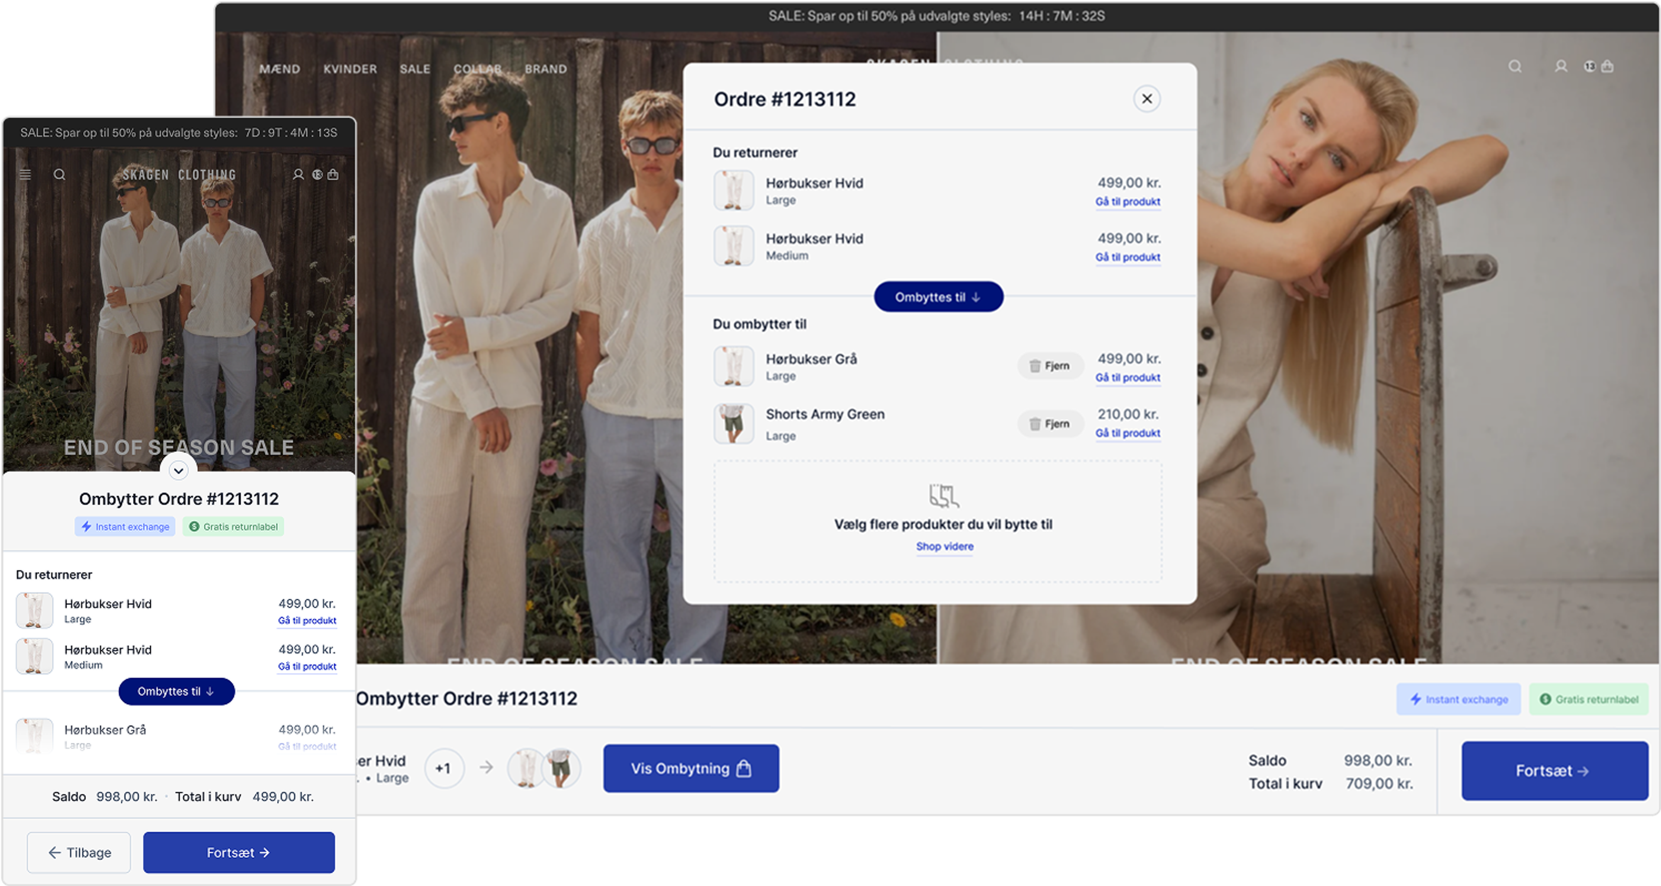Click Ombyttes til button in modal
The image size is (1661, 886).
[x=937, y=297]
